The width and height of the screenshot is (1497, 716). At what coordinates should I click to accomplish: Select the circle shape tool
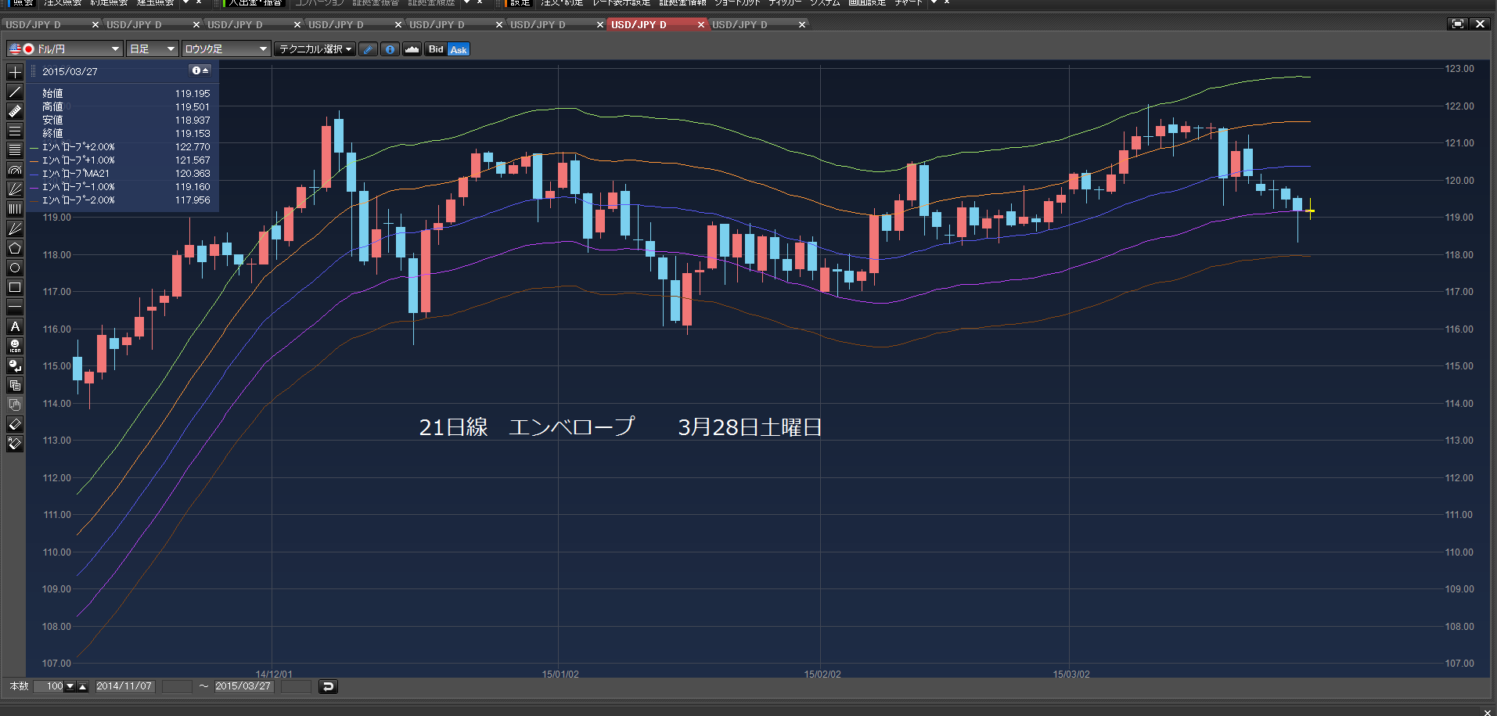(15, 268)
